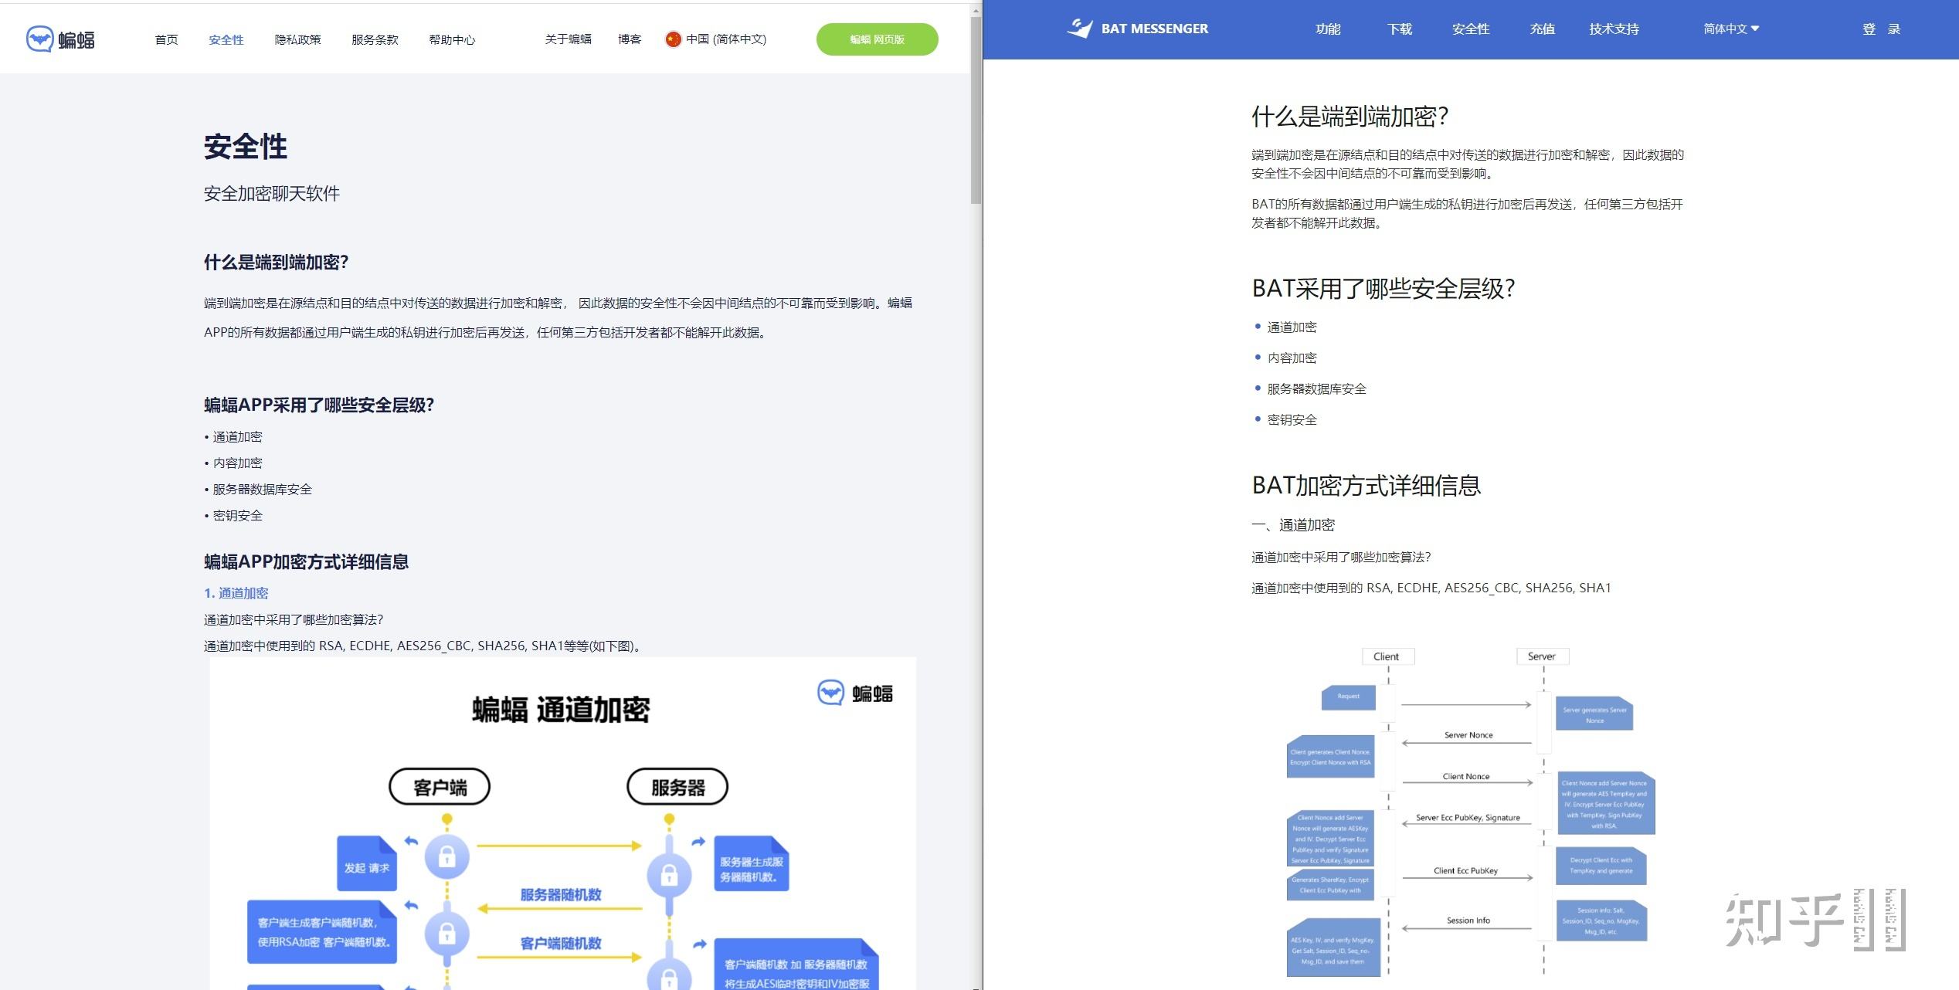Open 安全性 in BAT Messenger navbar
The height and width of the screenshot is (990, 1959).
tap(1470, 29)
